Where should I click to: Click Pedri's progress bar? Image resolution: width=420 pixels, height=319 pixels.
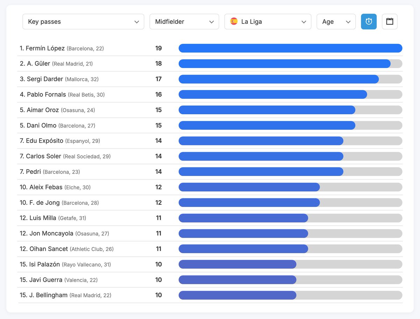[290, 171]
